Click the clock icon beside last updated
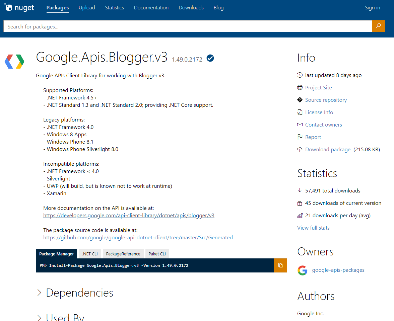Viewport: 394px width, 321px height. [300, 75]
